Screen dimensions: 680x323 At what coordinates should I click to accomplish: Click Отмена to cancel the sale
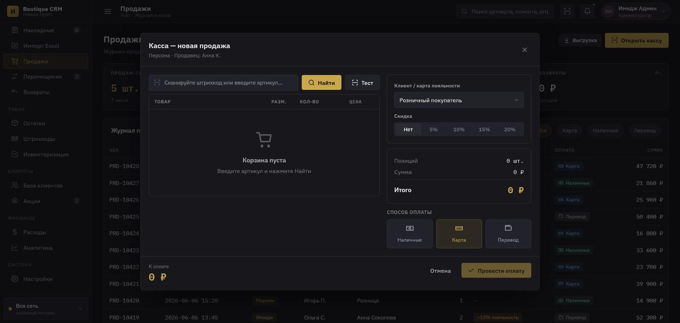pos(440,270)
